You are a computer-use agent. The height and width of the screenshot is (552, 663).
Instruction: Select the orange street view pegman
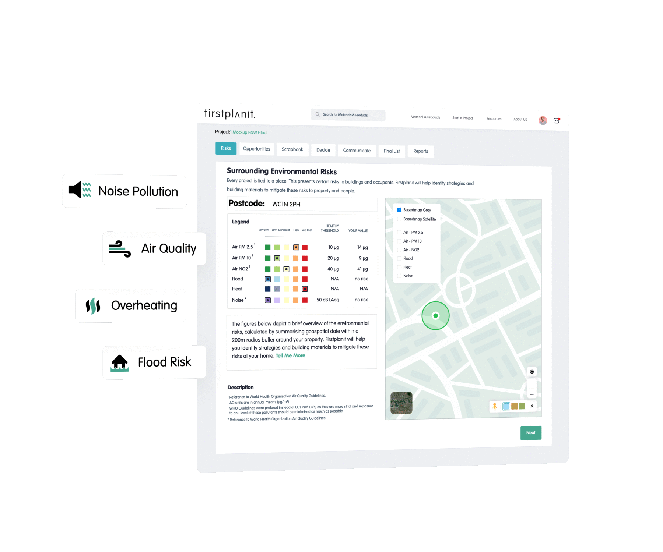tap(494, 406)
